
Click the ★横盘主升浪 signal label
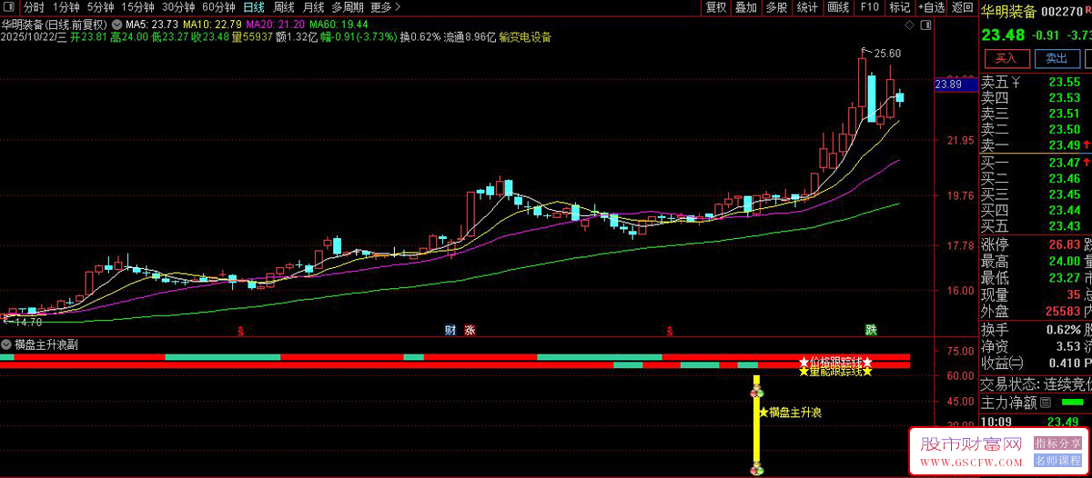click(791, 413)
